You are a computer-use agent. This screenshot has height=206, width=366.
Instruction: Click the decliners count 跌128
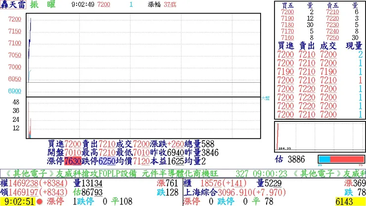pyautogui.click(x=167, y=192)
